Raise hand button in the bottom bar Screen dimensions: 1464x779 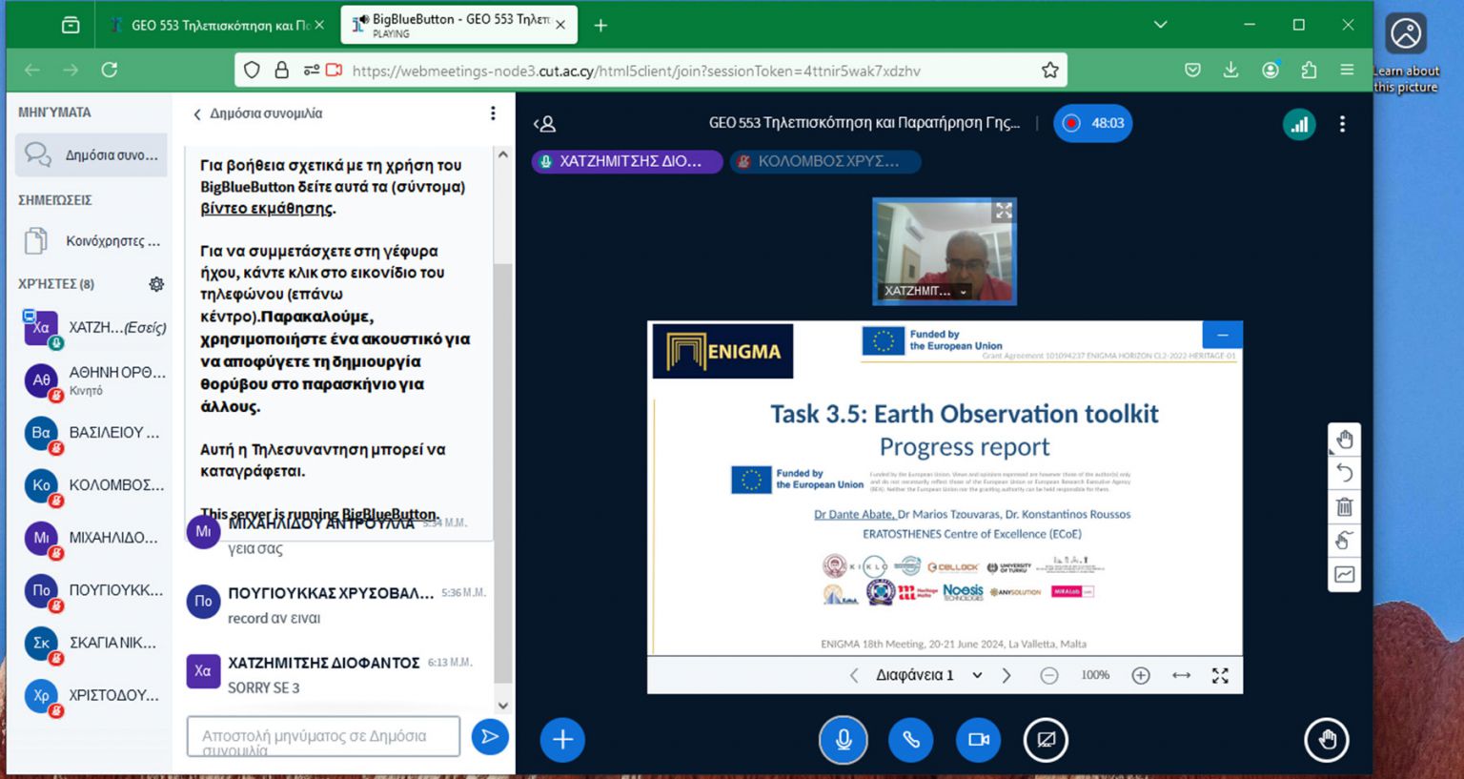pyautogui.click(x=1327, y=739)
